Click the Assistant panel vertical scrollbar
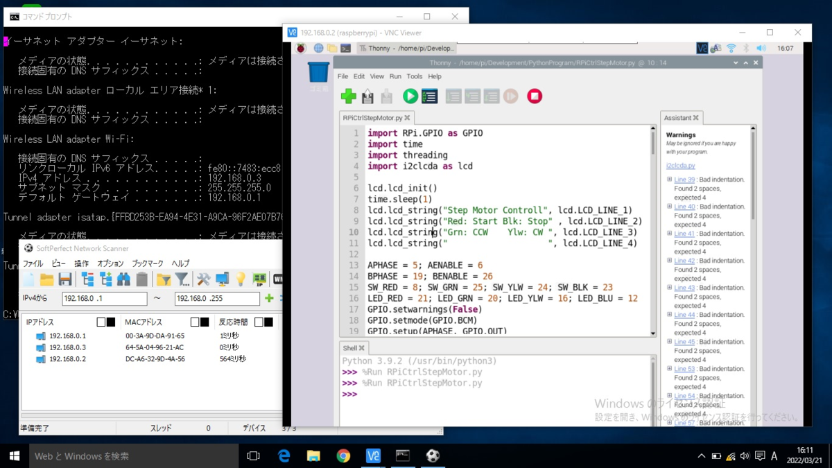Viewport: 832px width, 468px height. (753, 274)
